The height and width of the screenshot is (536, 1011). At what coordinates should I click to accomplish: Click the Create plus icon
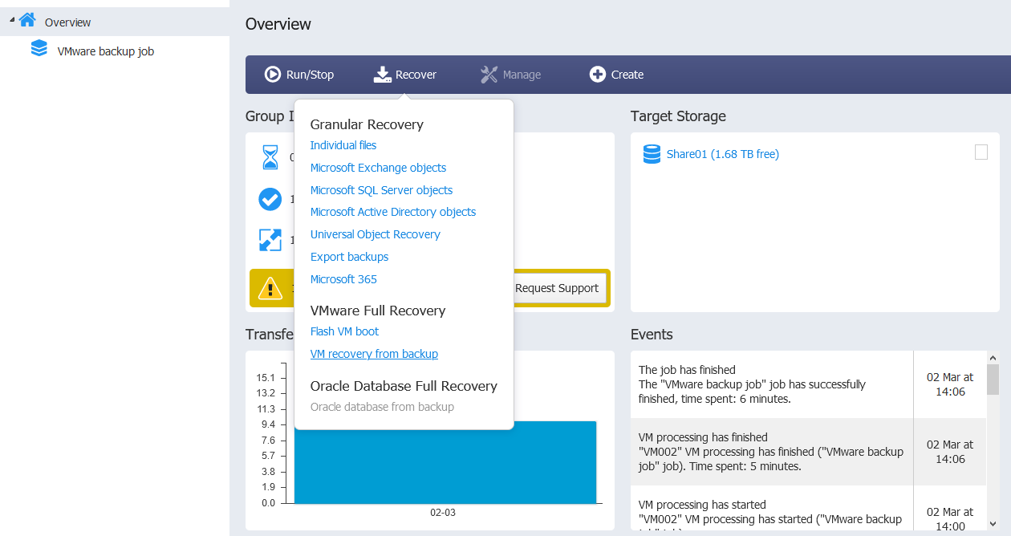(597, 75)
